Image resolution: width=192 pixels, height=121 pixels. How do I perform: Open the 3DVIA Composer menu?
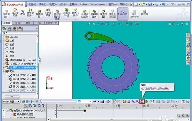[98, 4]
